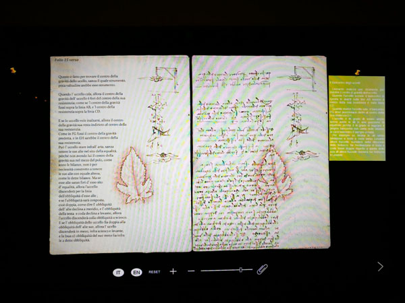
Task: Click the bird sketch on manuscript page's right margin
Action: coord(302,155)
